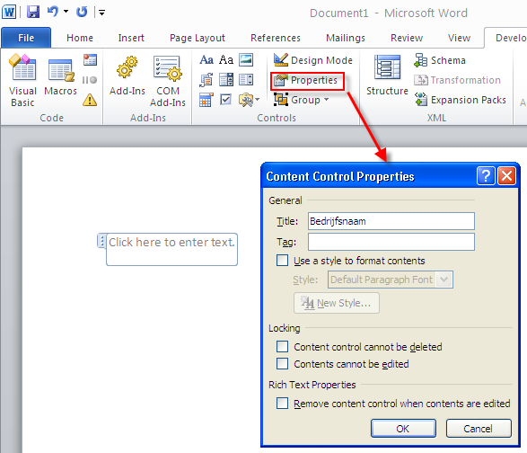The height and width of the screenshot is (453, 527).
Task: Toggle Design Mode
Action: [x=313, y=60]
